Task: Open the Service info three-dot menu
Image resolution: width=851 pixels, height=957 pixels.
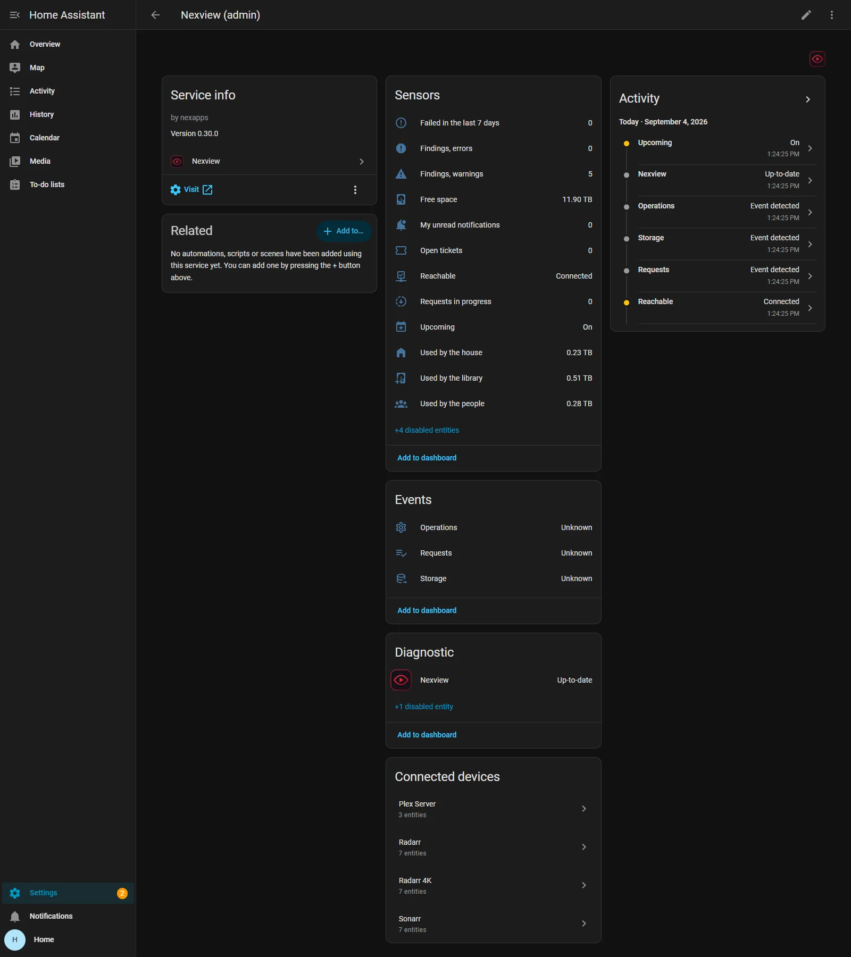Action: tap(355, 190)
